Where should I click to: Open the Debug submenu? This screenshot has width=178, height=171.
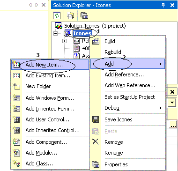pos(127,108)
